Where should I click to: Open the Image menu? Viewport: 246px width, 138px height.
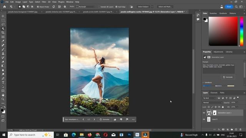[18, 2]
